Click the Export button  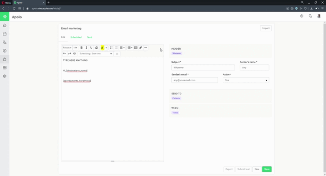(x=229, y=169)
